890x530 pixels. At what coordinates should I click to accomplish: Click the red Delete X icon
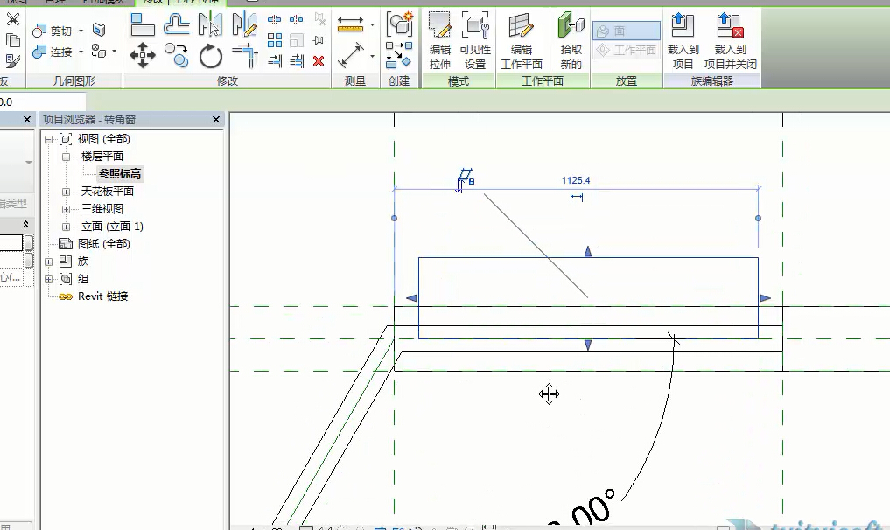(319, 60)
